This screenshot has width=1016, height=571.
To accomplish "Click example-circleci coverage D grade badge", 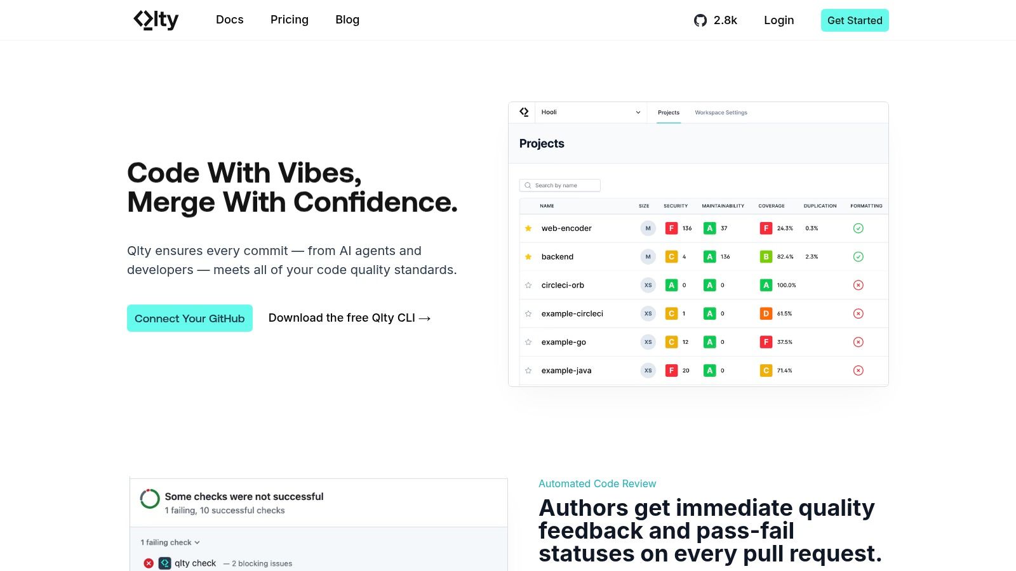I will (x=766, y=313).
